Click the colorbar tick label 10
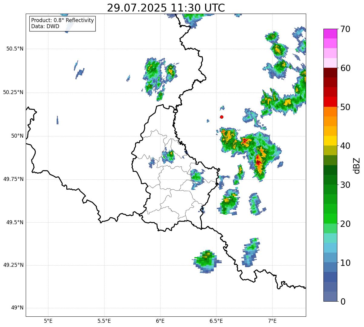Image resolution: width=364 pixels, height=327 pixels. [x=345, y=263]
